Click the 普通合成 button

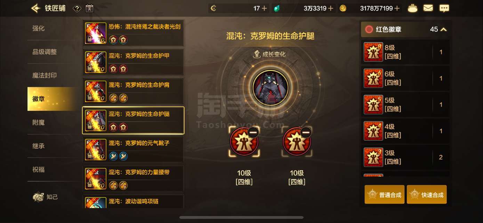385,195
